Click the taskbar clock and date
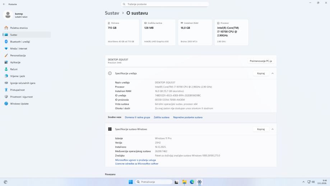Viewport: 330px width, 186px height. click(322, 182)
